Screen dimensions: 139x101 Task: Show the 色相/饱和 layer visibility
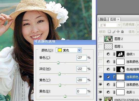click(x=100, y=69)
